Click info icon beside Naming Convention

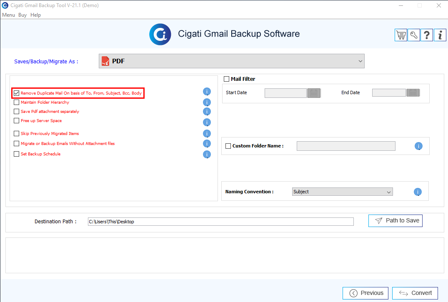click(x=418, y=192)
